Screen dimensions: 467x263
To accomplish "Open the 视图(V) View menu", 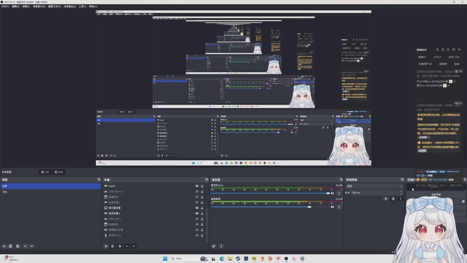I will [26, 6].
